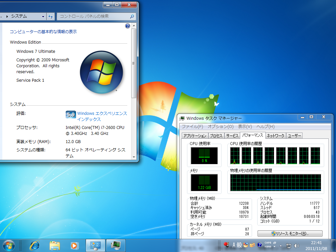
Task: Click the メモリ gauge showing 1.22 GB
Action: (x=204, y=182)
